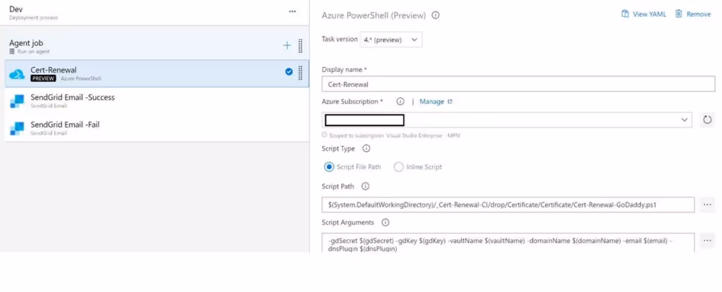Click the PREVIEW badge under Cert-Renewal
The height and width of the screenshot is (292, 722).
point(43,79)
